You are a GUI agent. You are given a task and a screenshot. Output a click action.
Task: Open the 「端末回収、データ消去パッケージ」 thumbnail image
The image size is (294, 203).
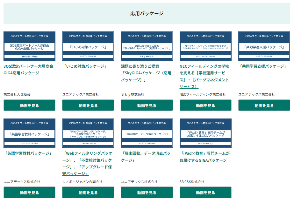(x=147, y=133)
